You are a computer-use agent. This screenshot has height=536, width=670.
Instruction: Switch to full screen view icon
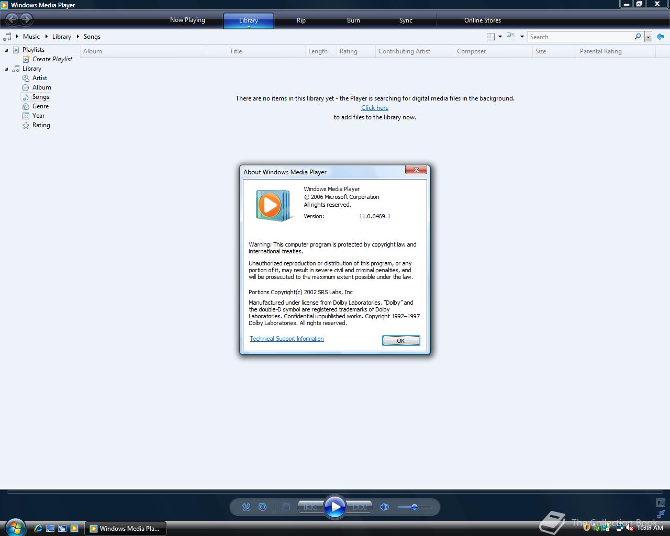coord(661,502)
